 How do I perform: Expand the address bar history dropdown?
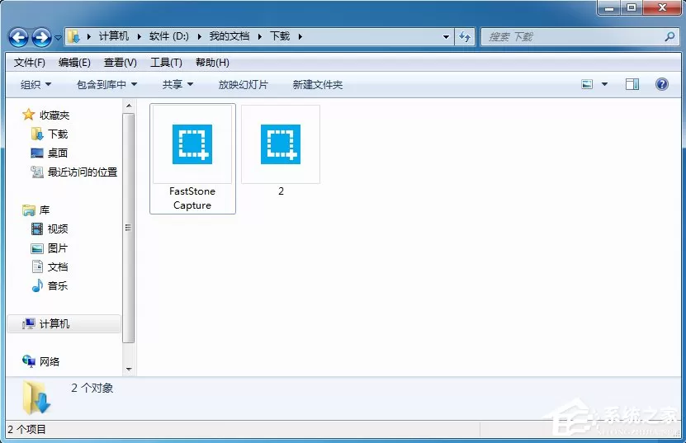[x=446, y=37]
